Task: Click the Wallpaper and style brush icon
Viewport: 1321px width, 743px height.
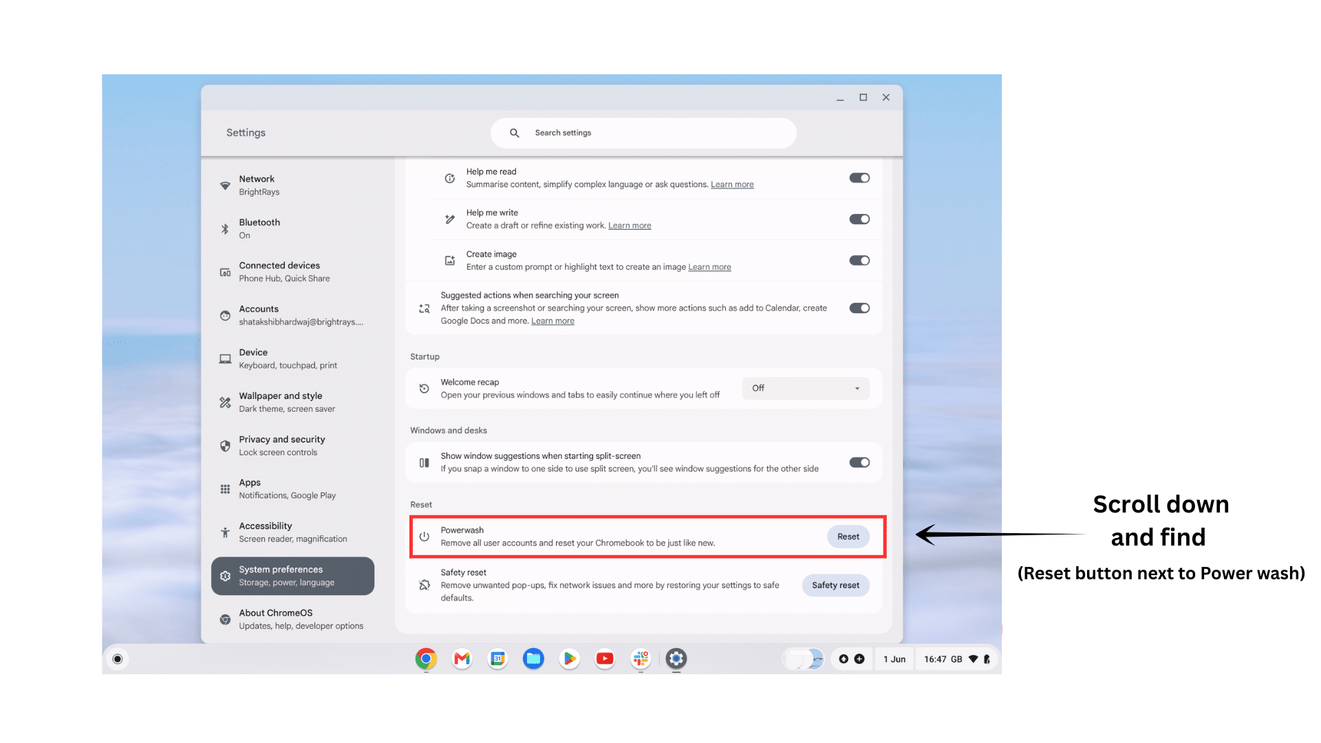Action: tap(225, 402)
